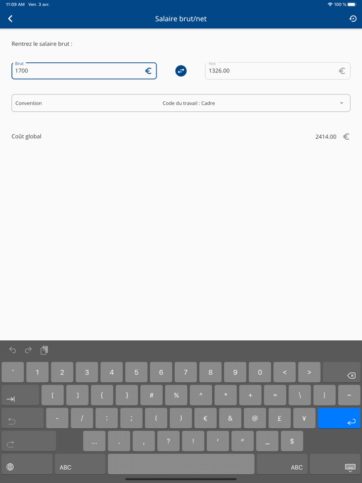Tap the question mark key
362x483 pixels.
(168, 441)
